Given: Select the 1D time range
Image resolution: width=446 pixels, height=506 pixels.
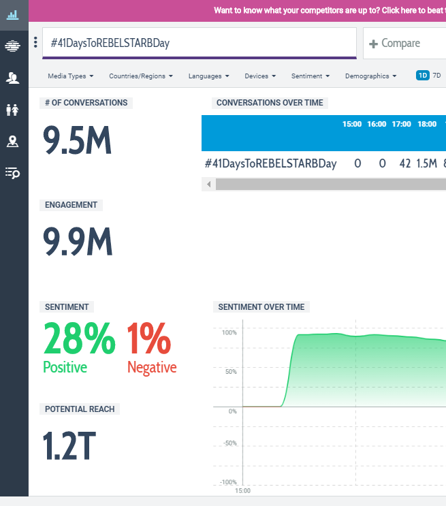Looking at the screenshot, I should click(x=423, y=76).
